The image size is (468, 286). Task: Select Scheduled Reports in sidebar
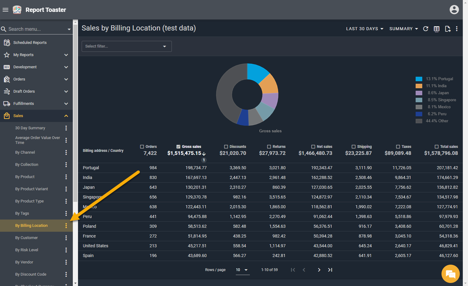[30, 43]
